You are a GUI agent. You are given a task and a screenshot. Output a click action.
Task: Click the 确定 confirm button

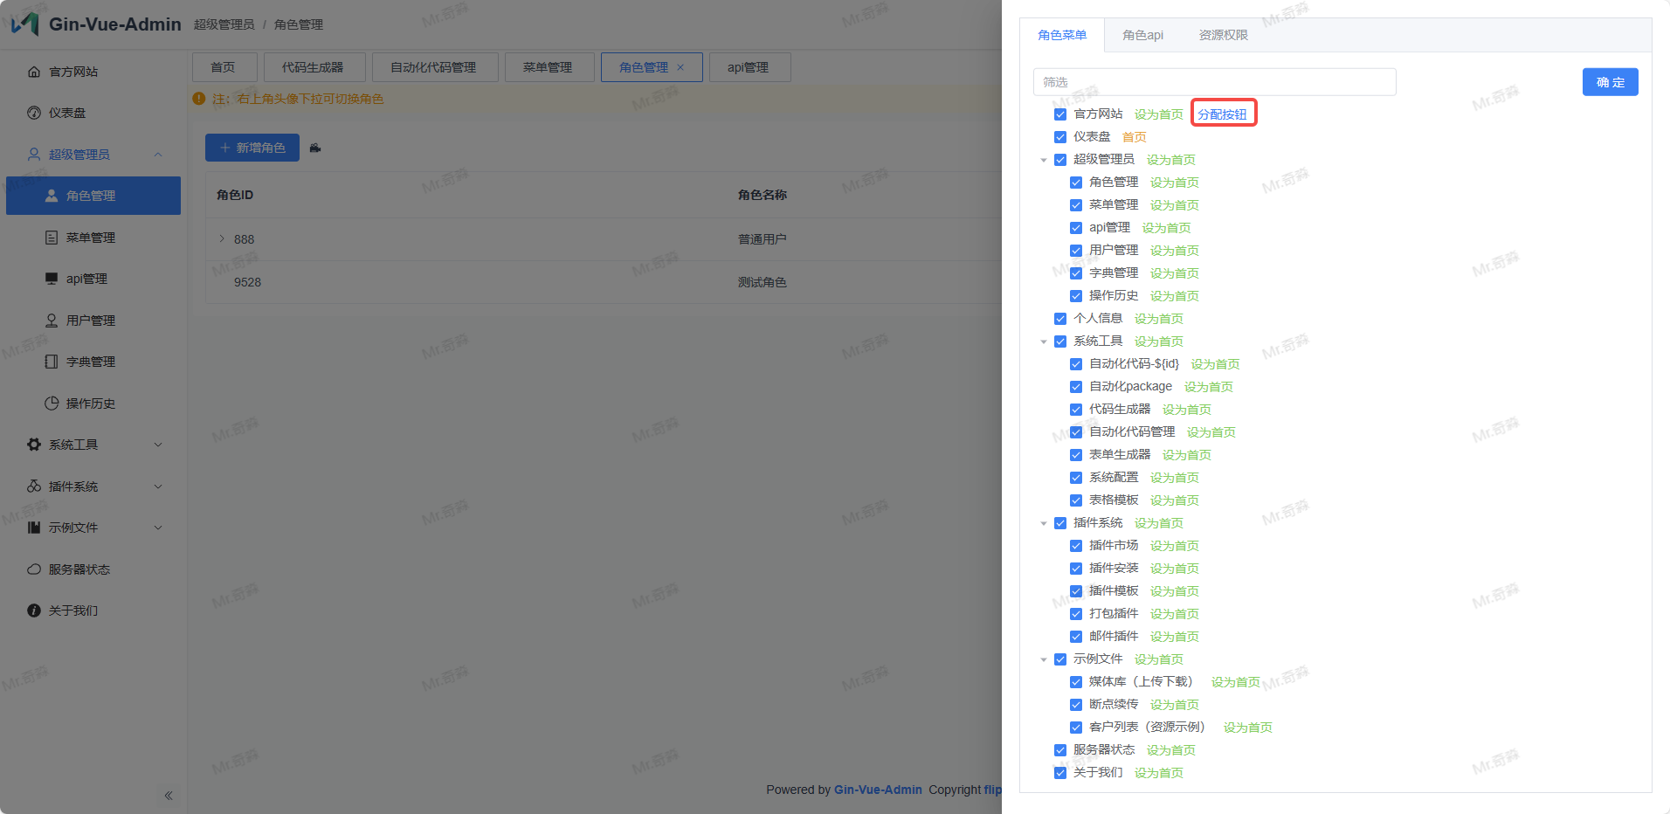click(x=1610, y=82)
